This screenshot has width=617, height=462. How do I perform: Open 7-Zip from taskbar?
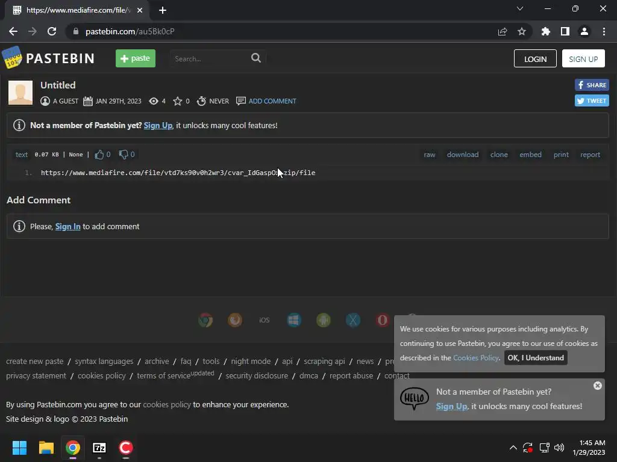[99, 448]
